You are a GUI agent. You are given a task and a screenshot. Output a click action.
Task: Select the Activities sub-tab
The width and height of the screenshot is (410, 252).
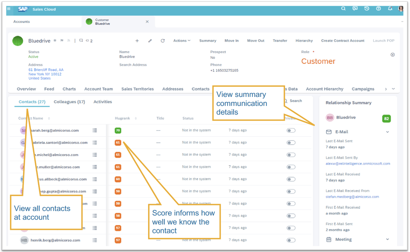(102, 102)
